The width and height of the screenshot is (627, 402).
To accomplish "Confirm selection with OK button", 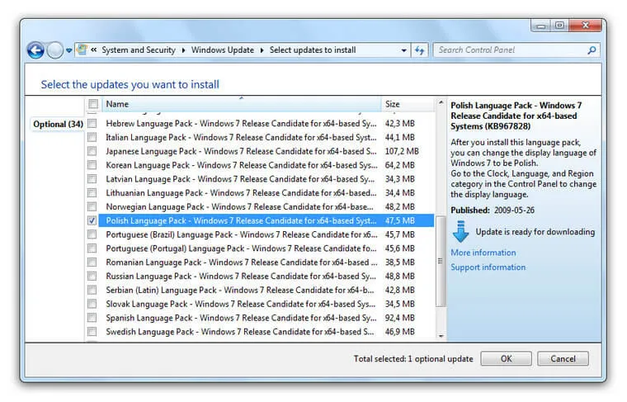I will [x=506, y=358].
